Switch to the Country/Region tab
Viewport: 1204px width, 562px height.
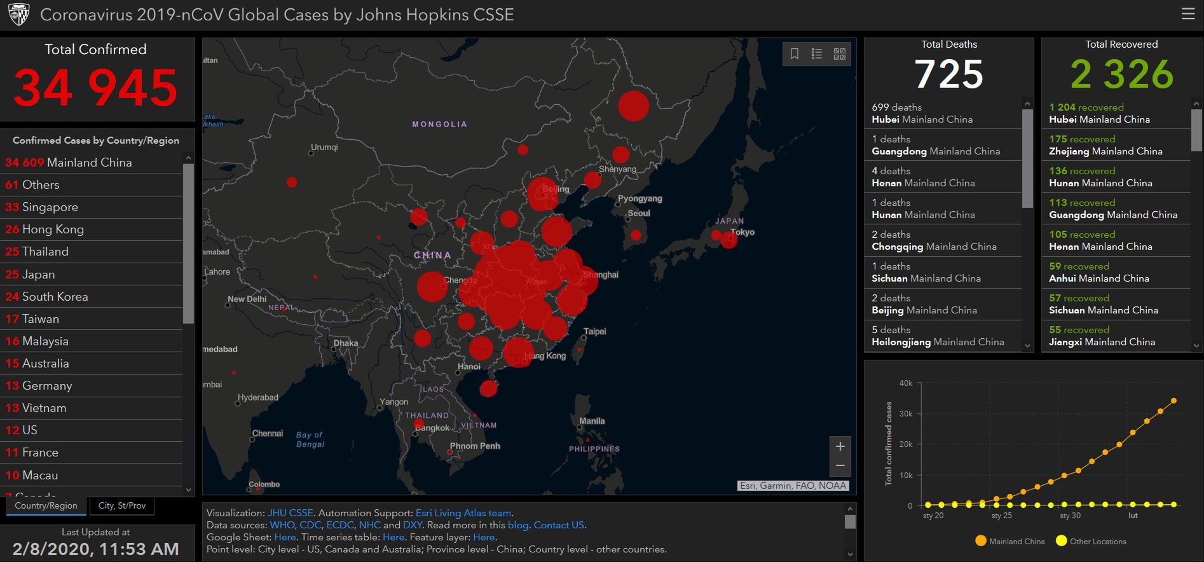[x=46, y=506]
